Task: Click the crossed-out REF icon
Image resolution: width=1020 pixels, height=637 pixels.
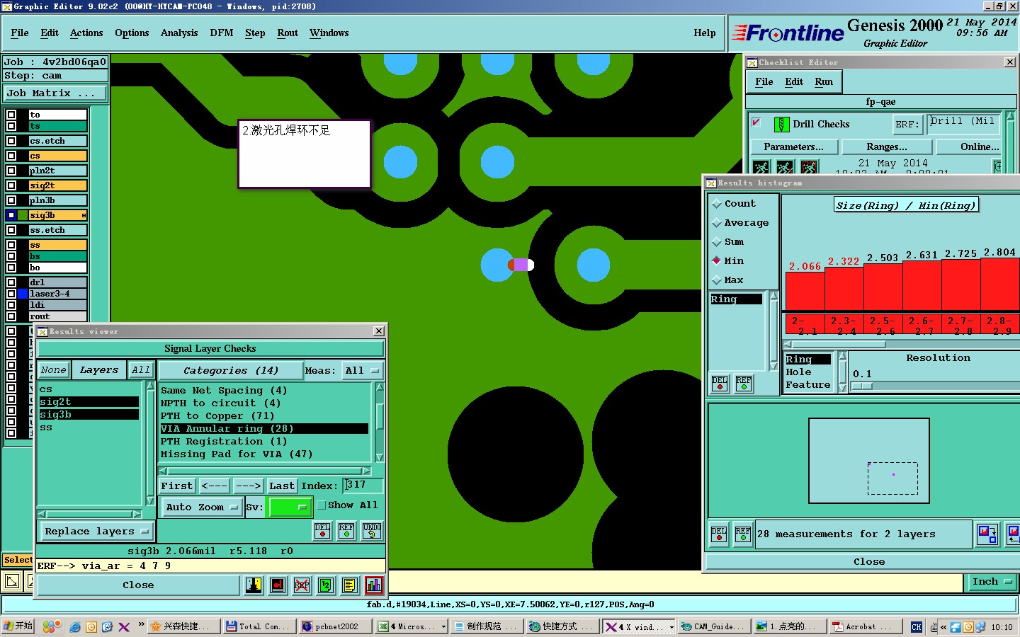Action: 302,585
